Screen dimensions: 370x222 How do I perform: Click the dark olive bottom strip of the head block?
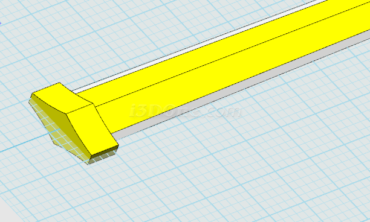[105, 151]
